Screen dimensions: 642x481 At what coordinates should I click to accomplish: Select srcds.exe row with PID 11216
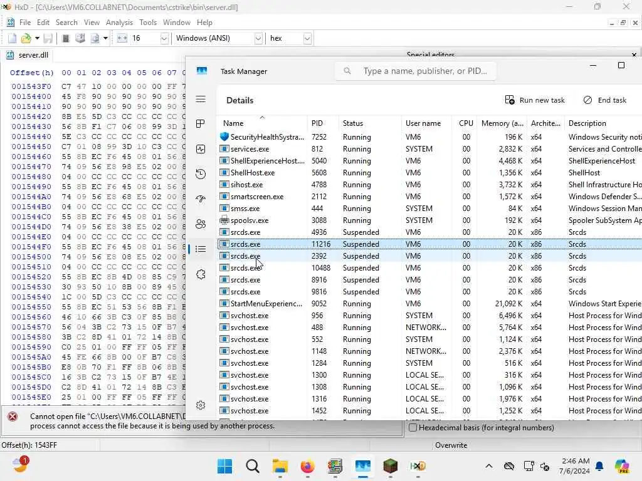429,244
